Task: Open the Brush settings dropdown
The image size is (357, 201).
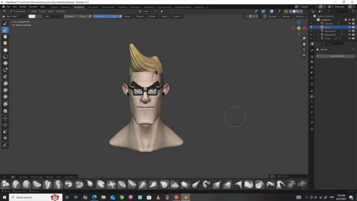Action: click(128, 16)
